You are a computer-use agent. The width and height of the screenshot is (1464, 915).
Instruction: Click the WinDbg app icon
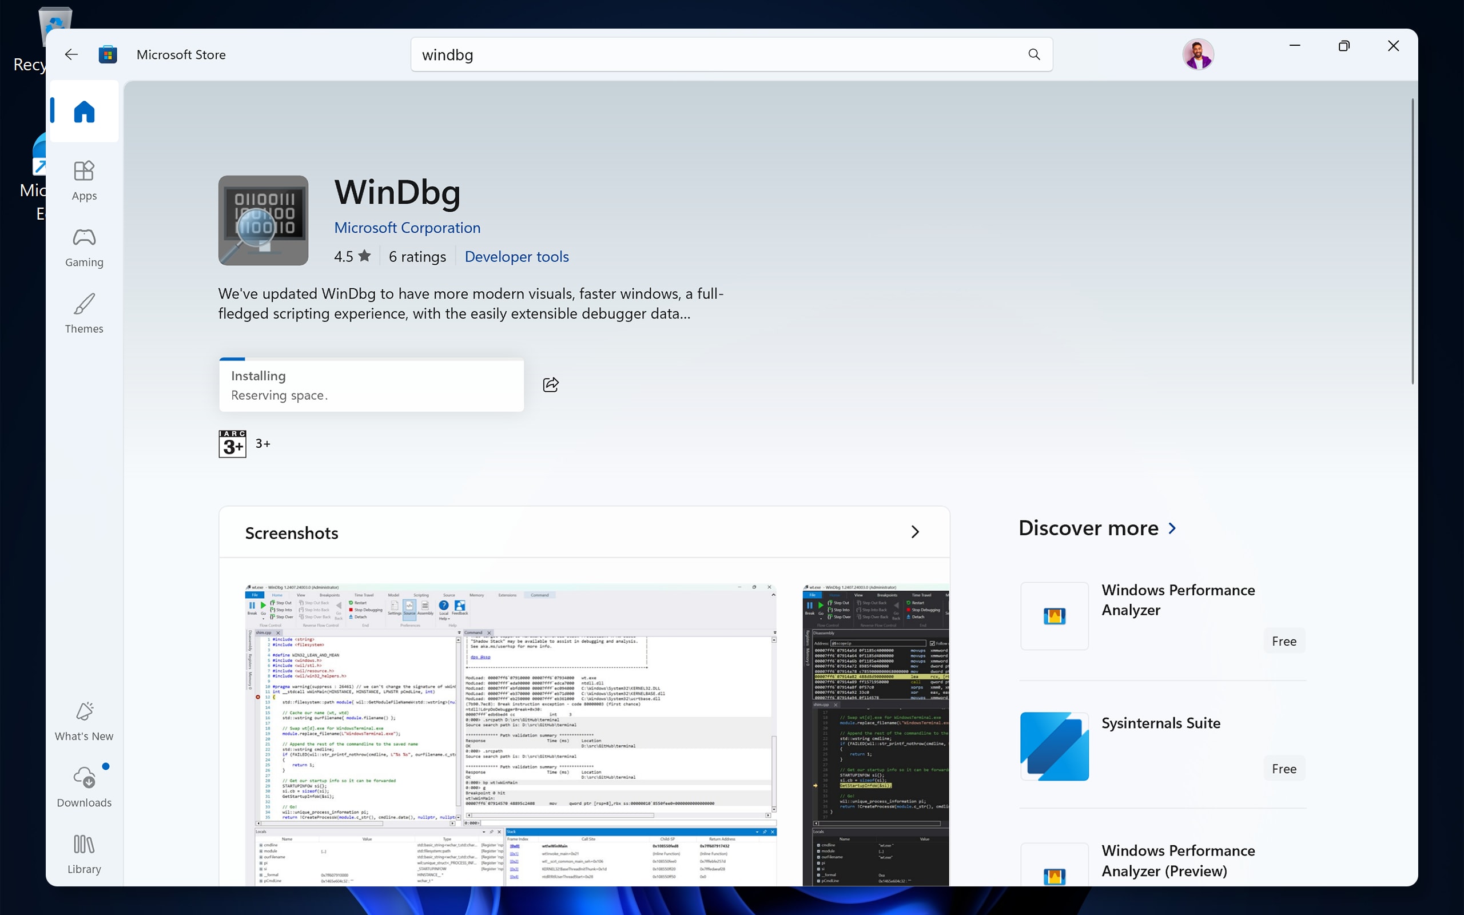point(263,220)
